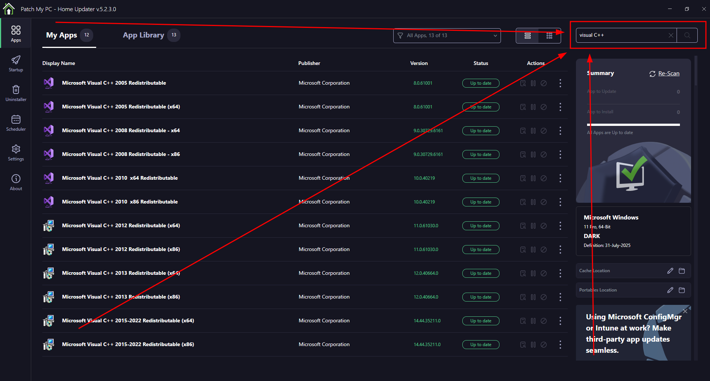Click the search magnifier button
Screen dimensions: 710x381
(x=687, y=35)
